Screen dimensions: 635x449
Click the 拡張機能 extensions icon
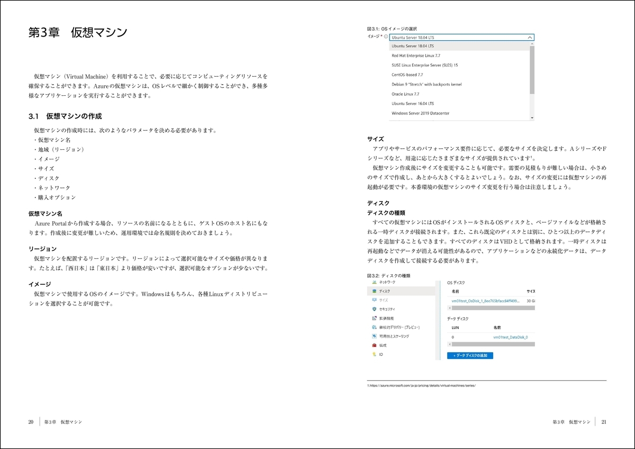tap(374, 318)
